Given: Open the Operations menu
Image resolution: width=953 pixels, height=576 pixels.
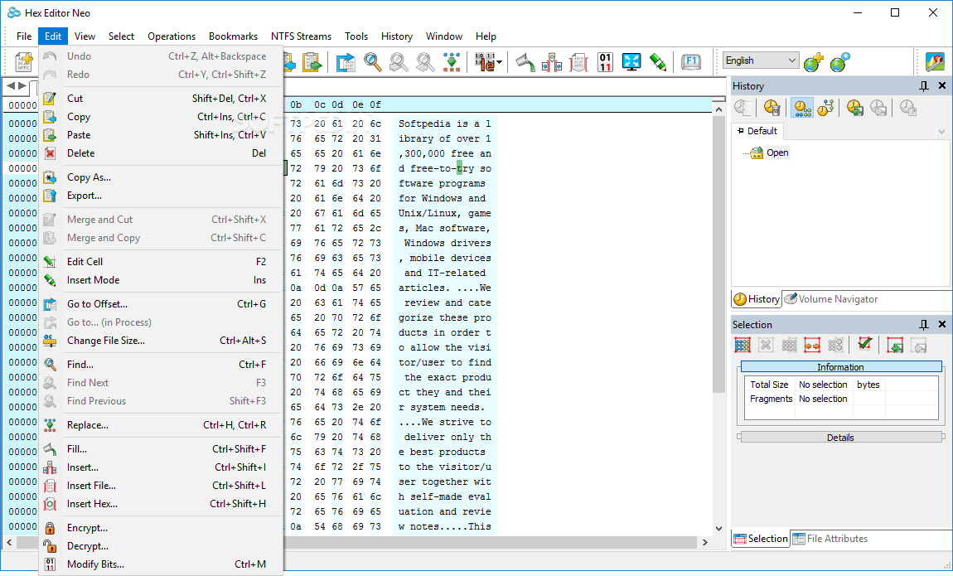Looking at the screenshot, I should click(172, 36).
